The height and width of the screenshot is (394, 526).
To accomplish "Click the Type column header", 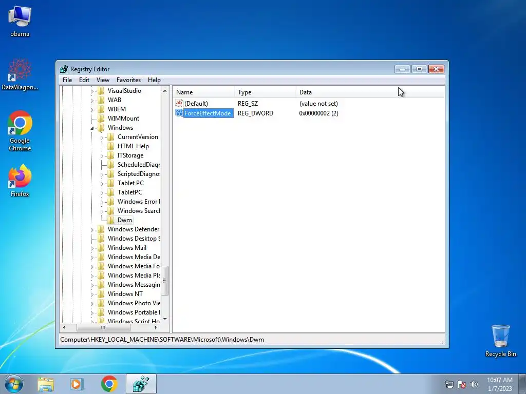I will (265, 92).
